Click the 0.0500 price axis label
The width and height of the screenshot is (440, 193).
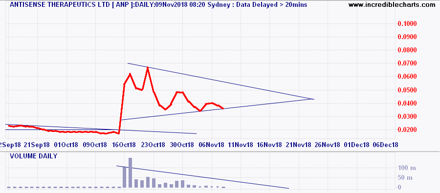tap(407, 90)
